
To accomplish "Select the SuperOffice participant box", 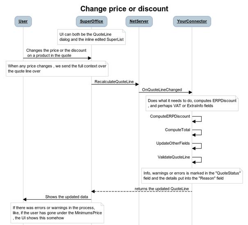I will pos(91,21).
